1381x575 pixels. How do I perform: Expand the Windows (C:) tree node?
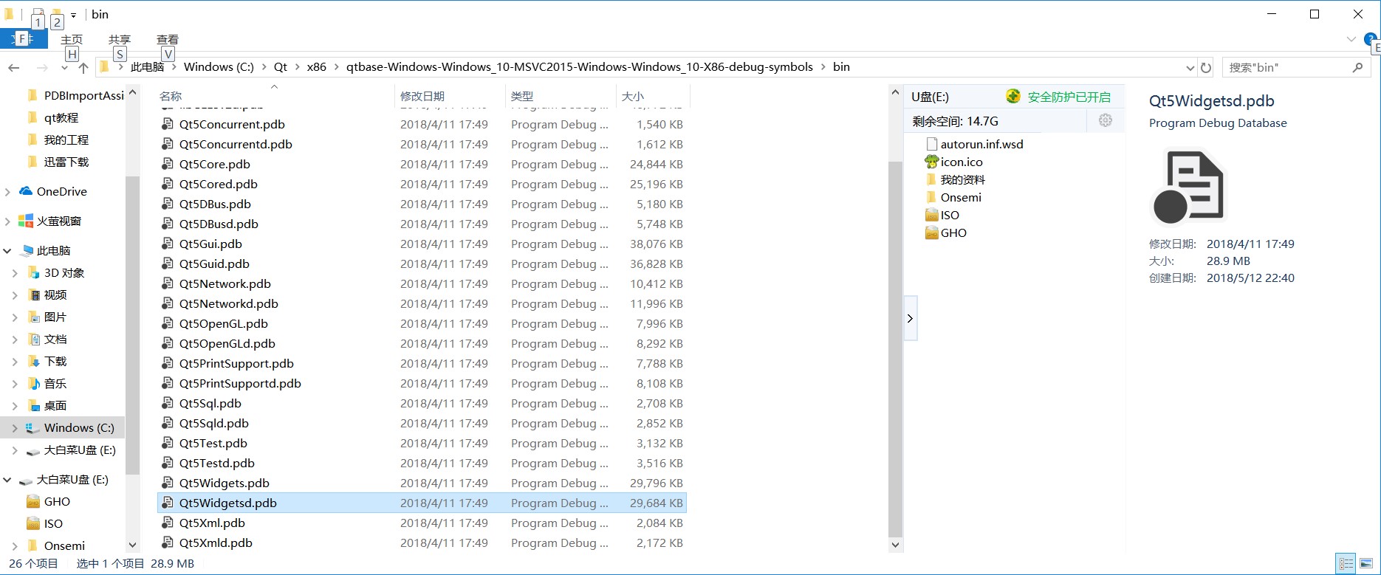click(15, 428)
